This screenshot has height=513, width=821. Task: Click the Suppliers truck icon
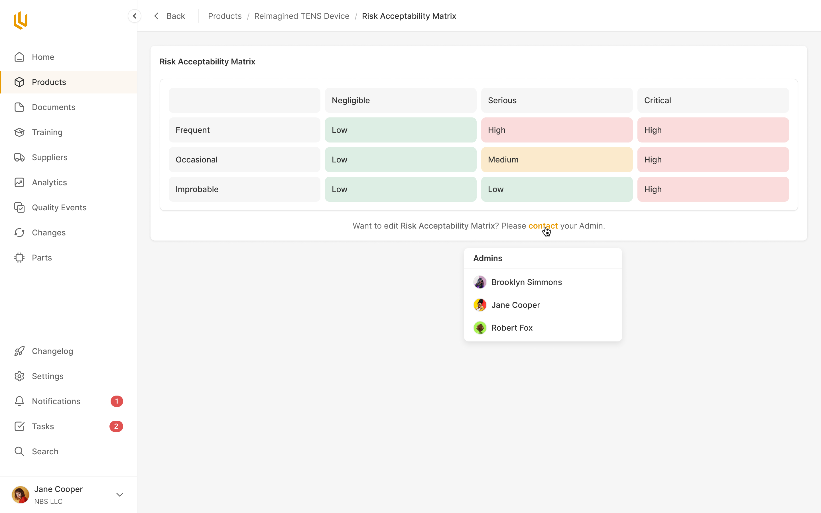(19, 157)
